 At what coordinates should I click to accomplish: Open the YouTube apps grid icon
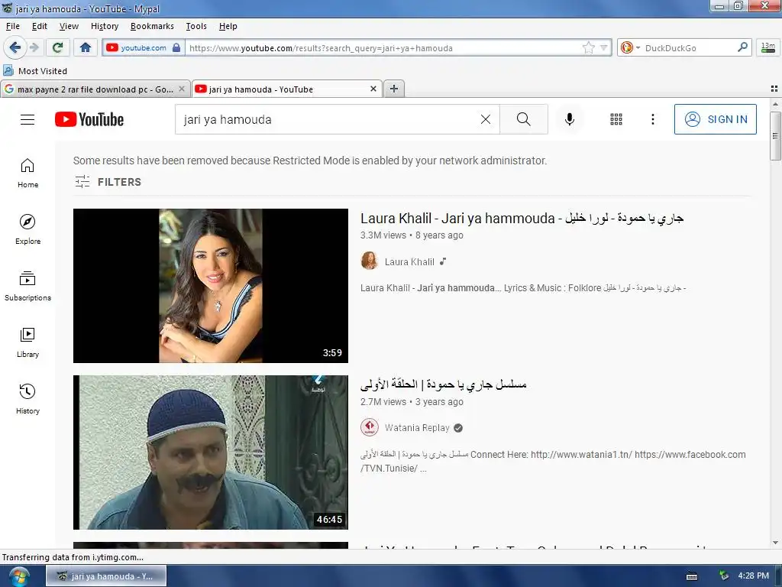tap(616, 119)
